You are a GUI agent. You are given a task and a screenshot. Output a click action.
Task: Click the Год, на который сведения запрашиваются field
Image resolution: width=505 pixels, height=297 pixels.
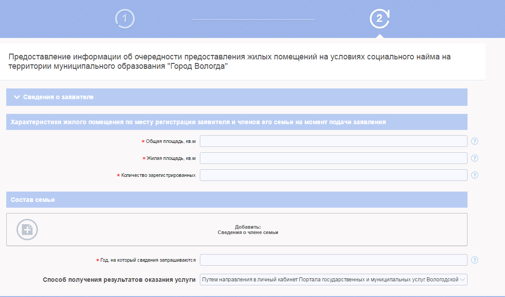tap(333, 260)
